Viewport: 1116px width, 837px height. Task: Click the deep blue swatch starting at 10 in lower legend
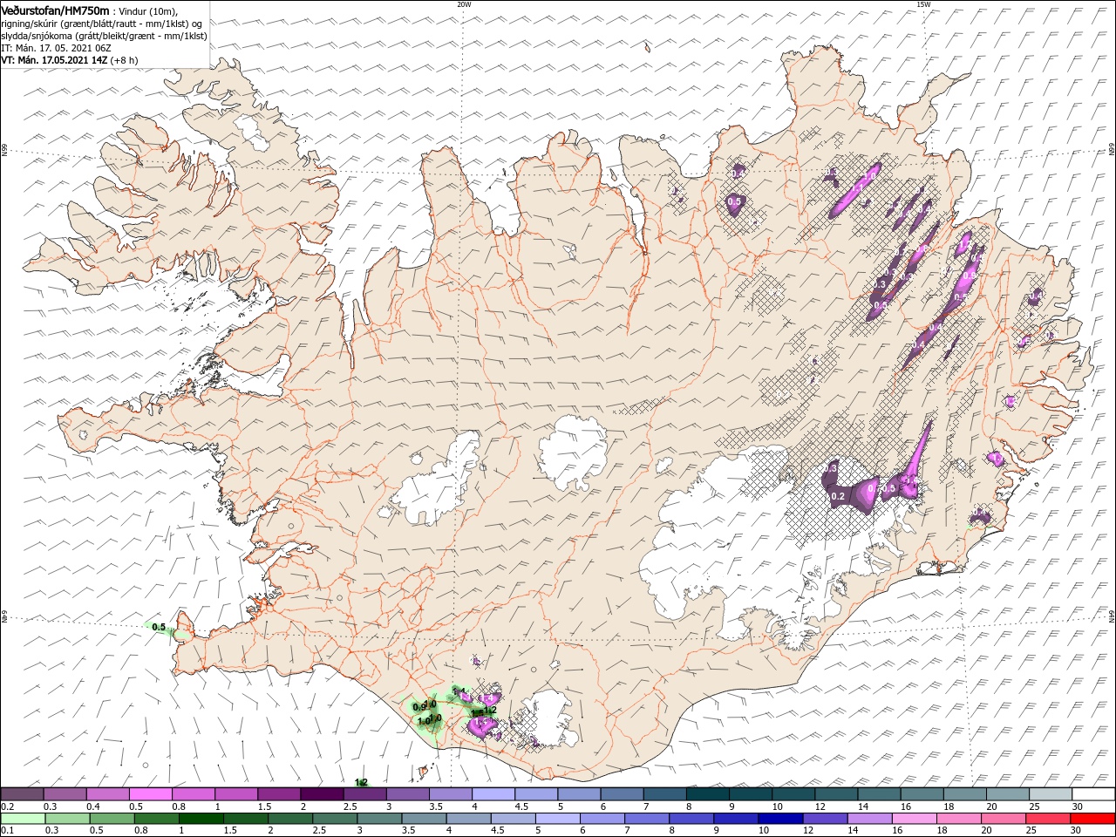point(780,819)
